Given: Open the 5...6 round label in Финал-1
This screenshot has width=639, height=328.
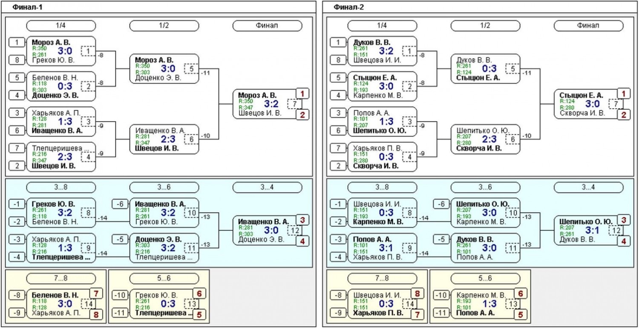Looking at the screenshot, I should tap(164, 278).
